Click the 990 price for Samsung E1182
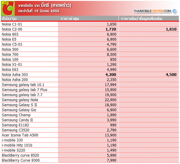Image resolution: width=180 pixels, height=164 pixels. click(113, 125)
